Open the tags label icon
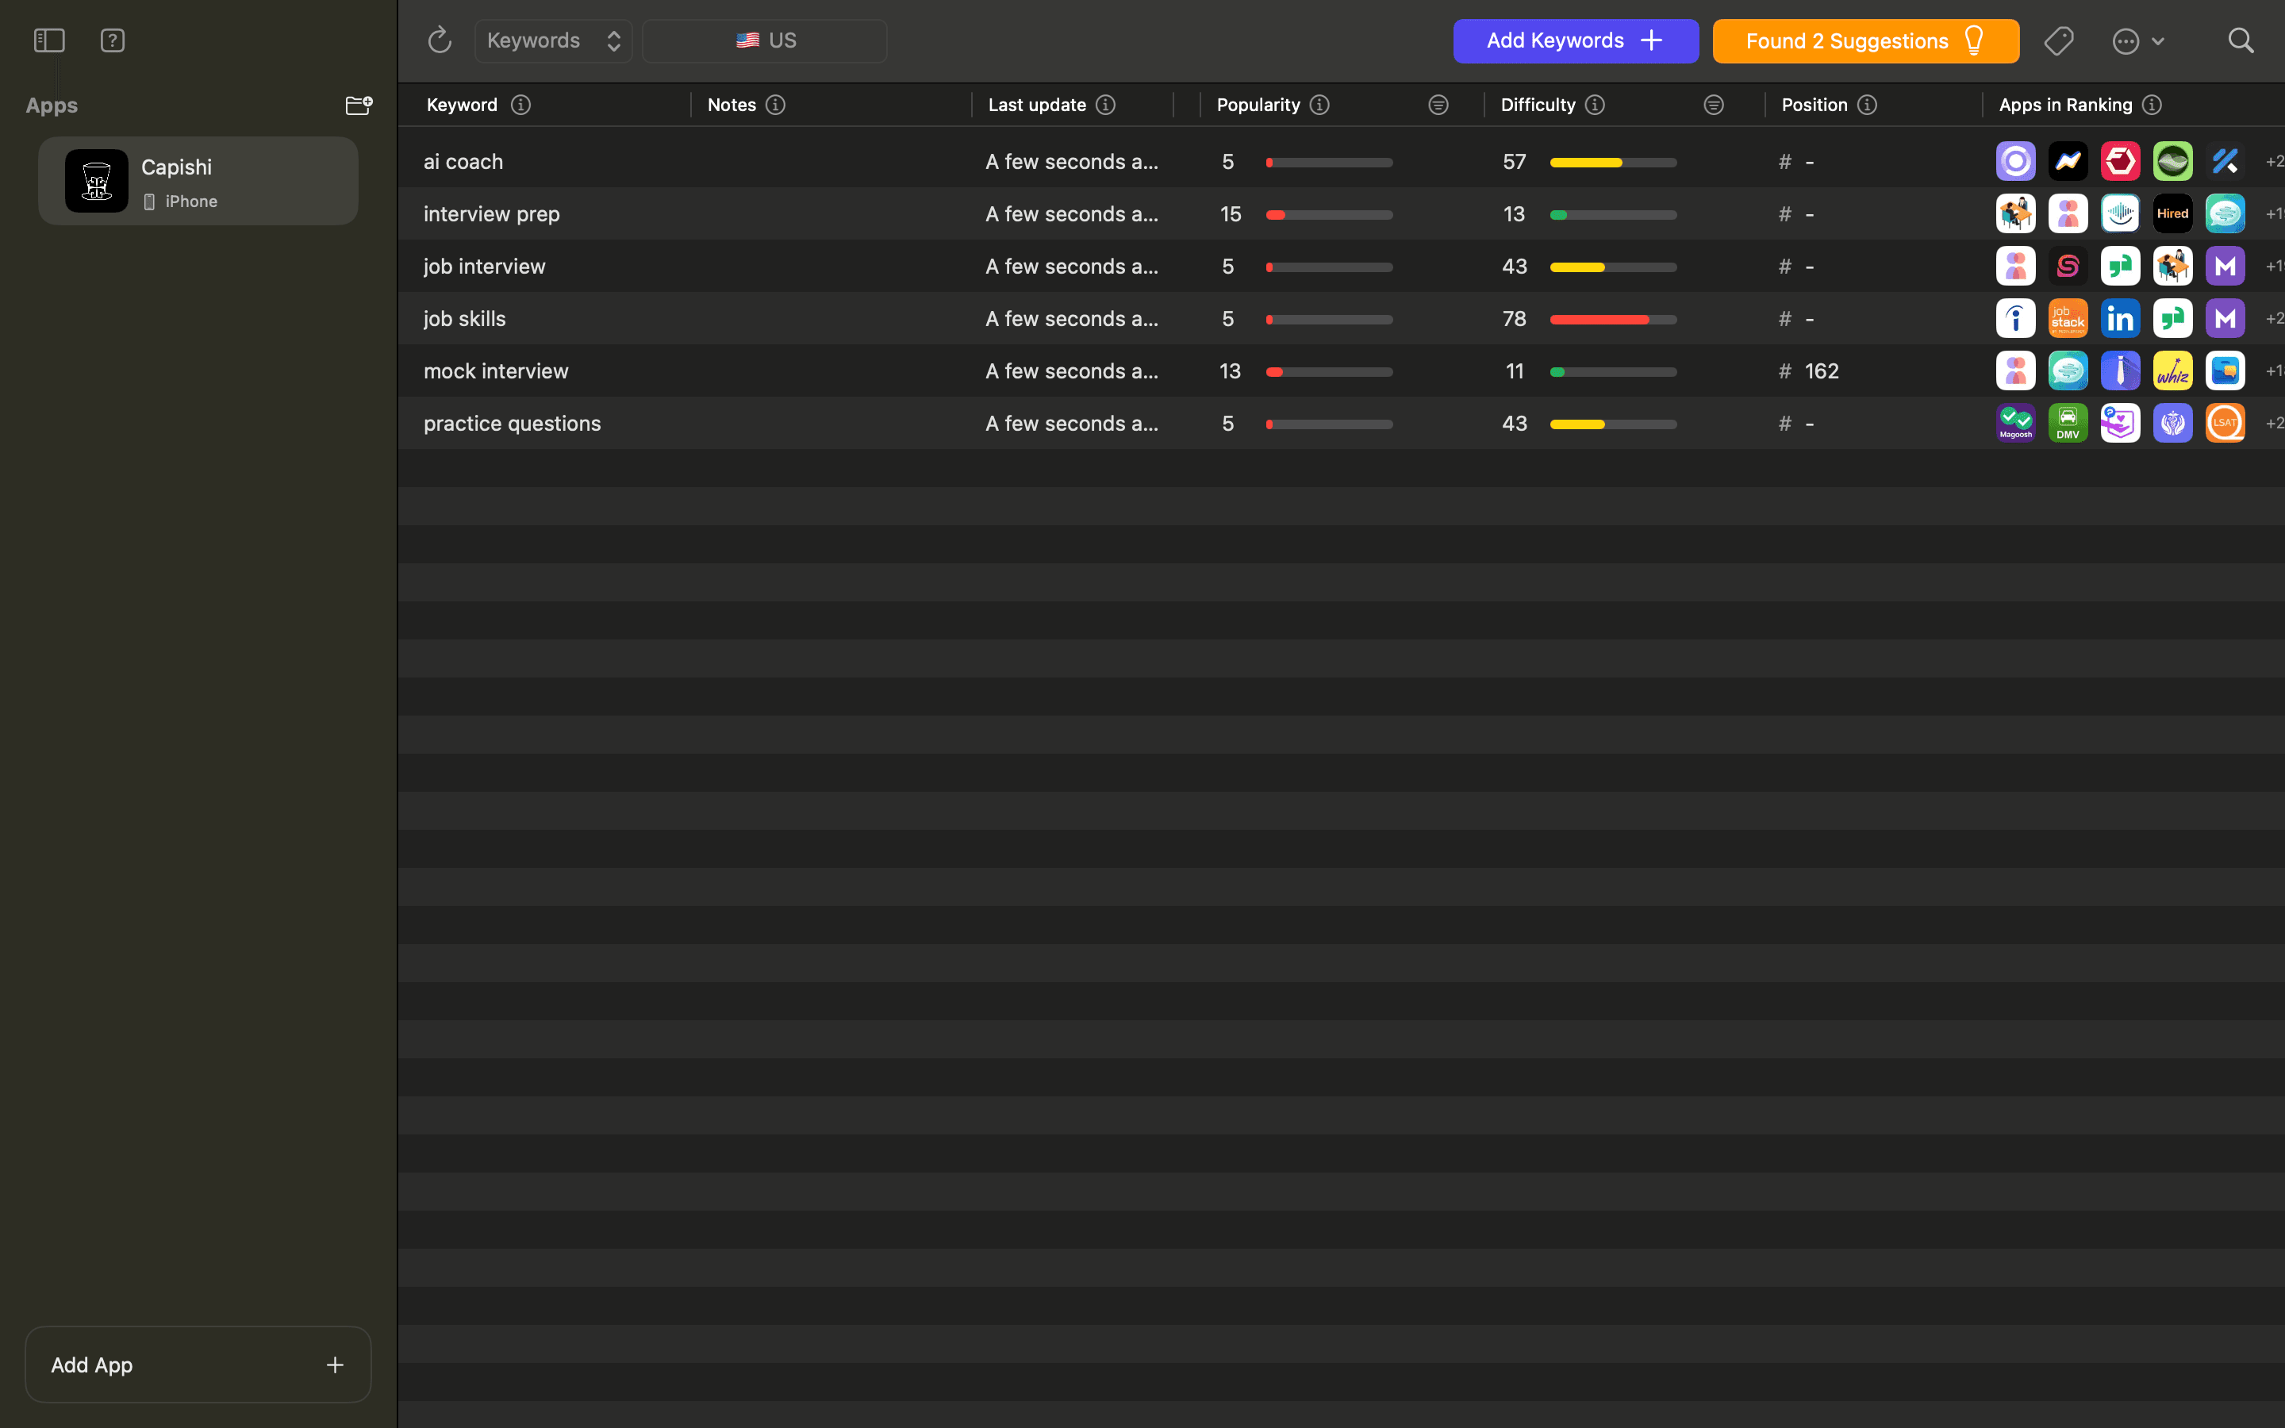2285x1428 pixels. pyautogui.click(x=2058, y=40)
